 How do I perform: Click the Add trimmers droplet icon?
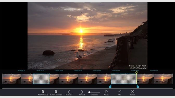tap(43, 91)
